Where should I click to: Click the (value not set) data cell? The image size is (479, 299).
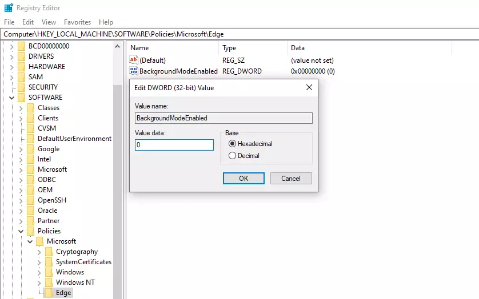tap(312, 60)
